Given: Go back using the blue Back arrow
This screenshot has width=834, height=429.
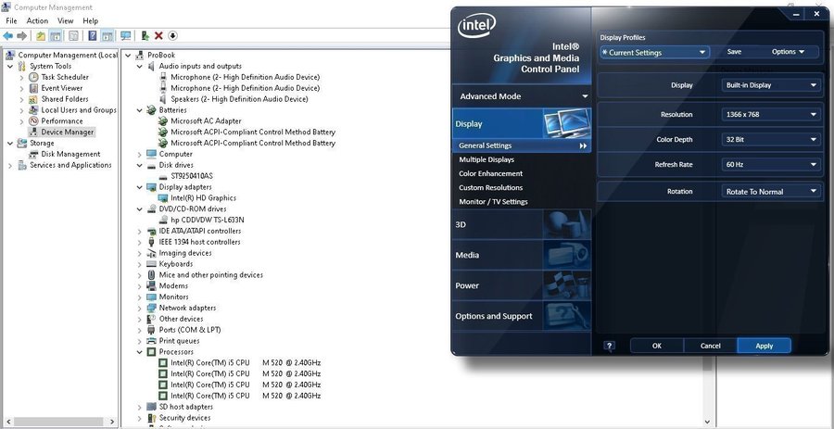Looking at the screenshot, I should pyautogui.click(x=7, y=35).
